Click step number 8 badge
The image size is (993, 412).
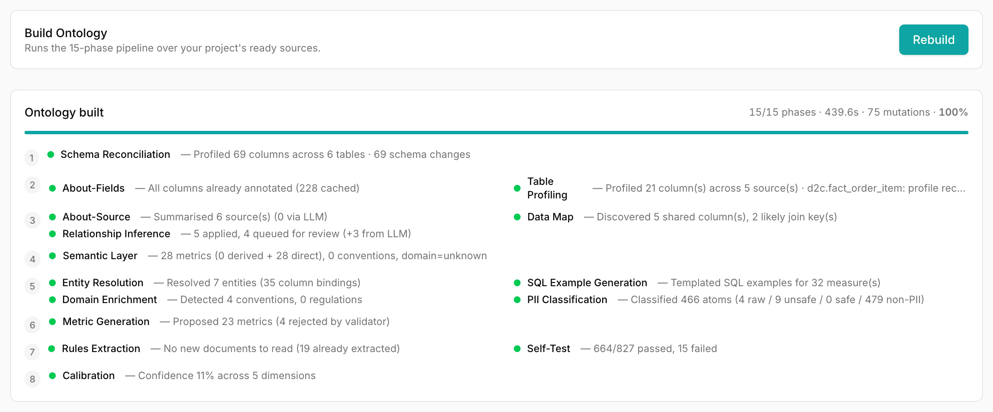33,379
